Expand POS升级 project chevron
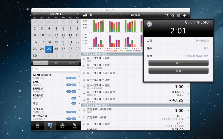The height and width of the screenshot is (139, 223). tap(79, 96)
